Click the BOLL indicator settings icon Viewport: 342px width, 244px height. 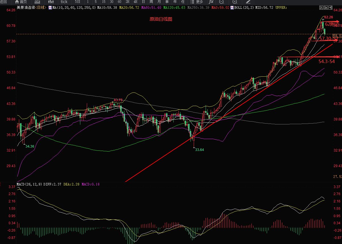(x=232, y=8)
